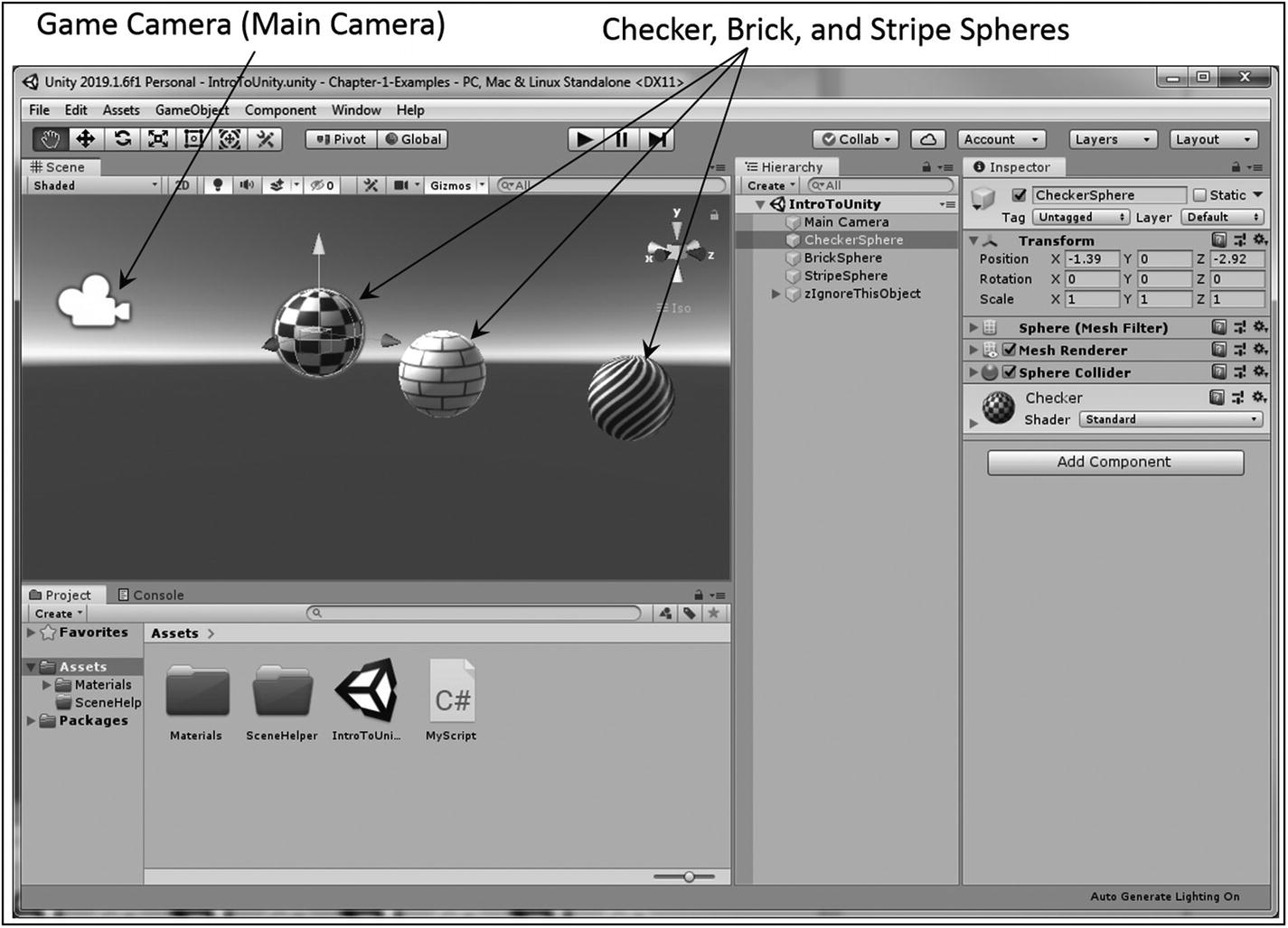Click Project favorites star icon

click(x=714, y=614)
